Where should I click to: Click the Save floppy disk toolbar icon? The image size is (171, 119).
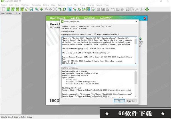tap(31, 9)
